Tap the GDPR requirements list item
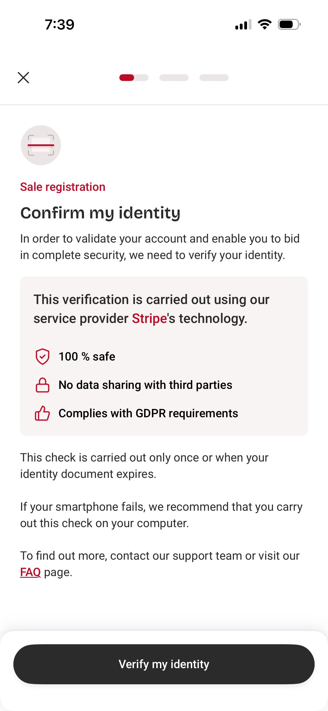Image resolution: width=328 pixels, height=711 pixels. [148, 413]
